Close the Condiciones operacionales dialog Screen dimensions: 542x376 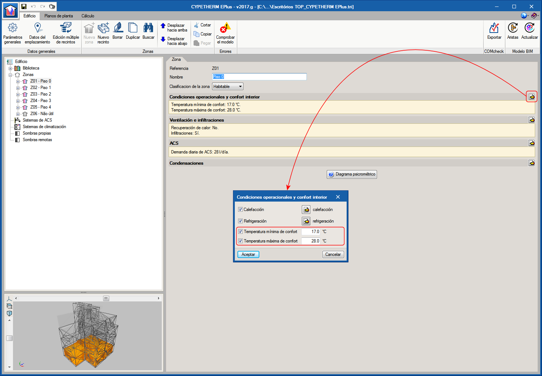point(338,197)
